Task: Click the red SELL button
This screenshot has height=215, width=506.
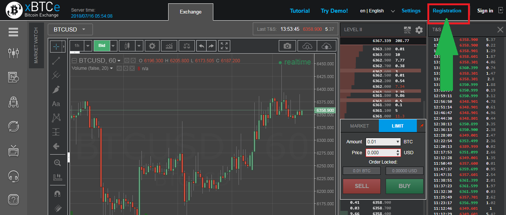Action: coord(362,186)
